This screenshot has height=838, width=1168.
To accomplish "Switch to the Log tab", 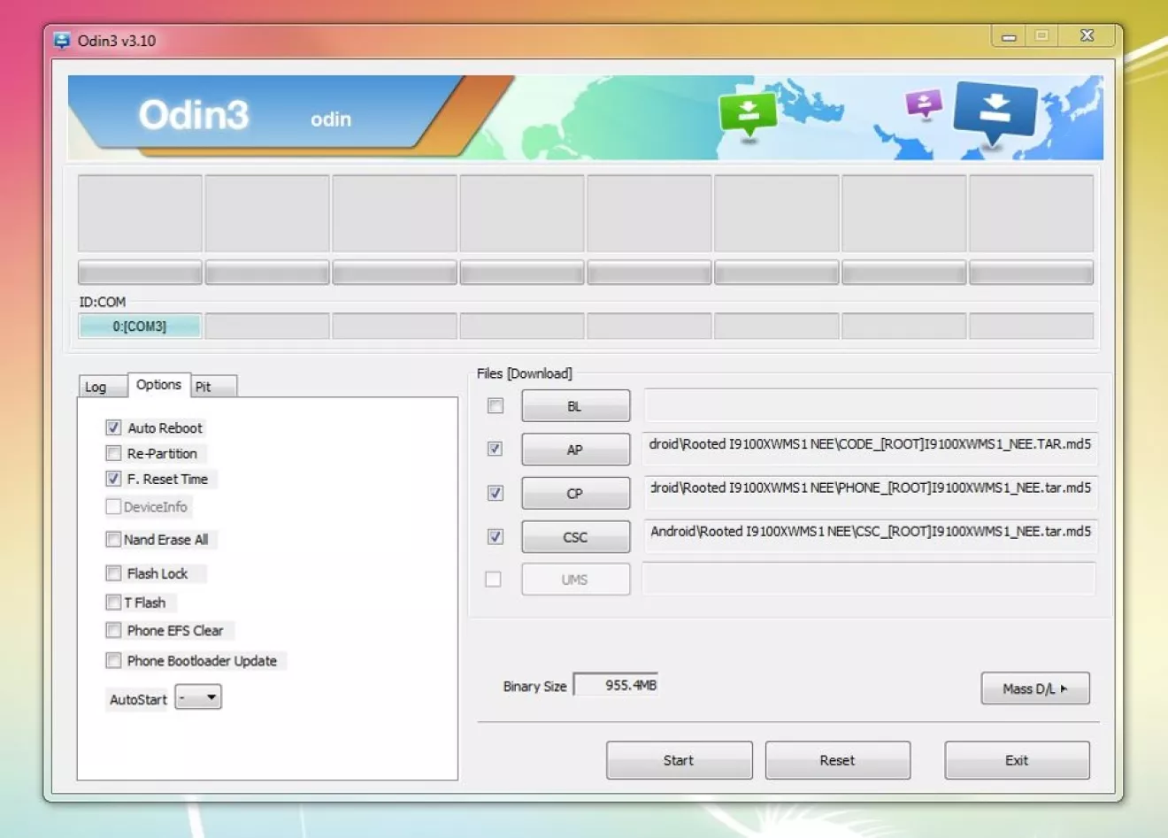I will [x=102, y=387].
